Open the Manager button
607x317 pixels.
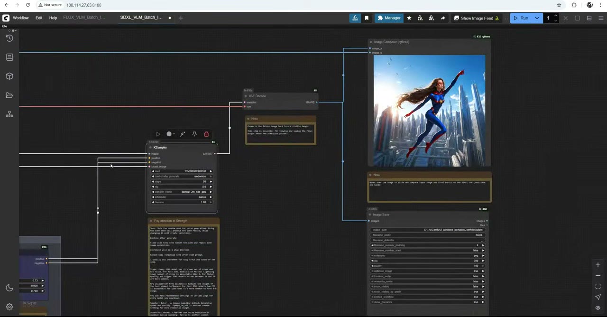(389, 18)
